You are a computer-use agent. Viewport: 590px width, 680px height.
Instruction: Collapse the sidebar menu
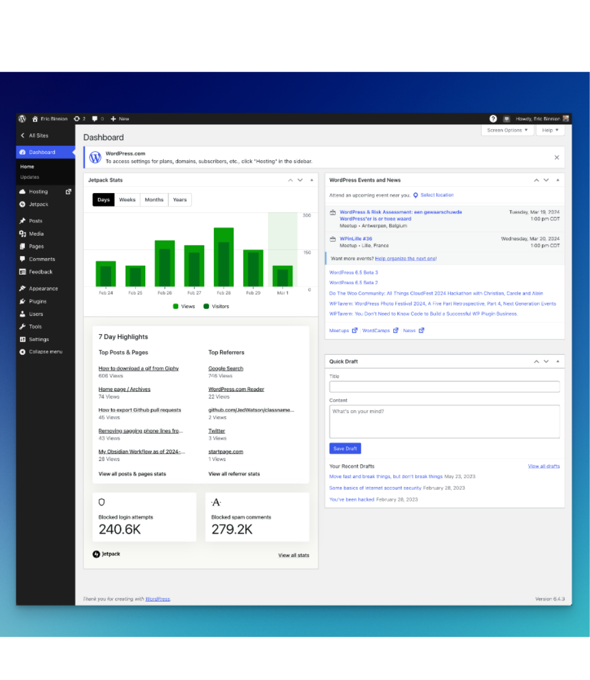point(45,352)
